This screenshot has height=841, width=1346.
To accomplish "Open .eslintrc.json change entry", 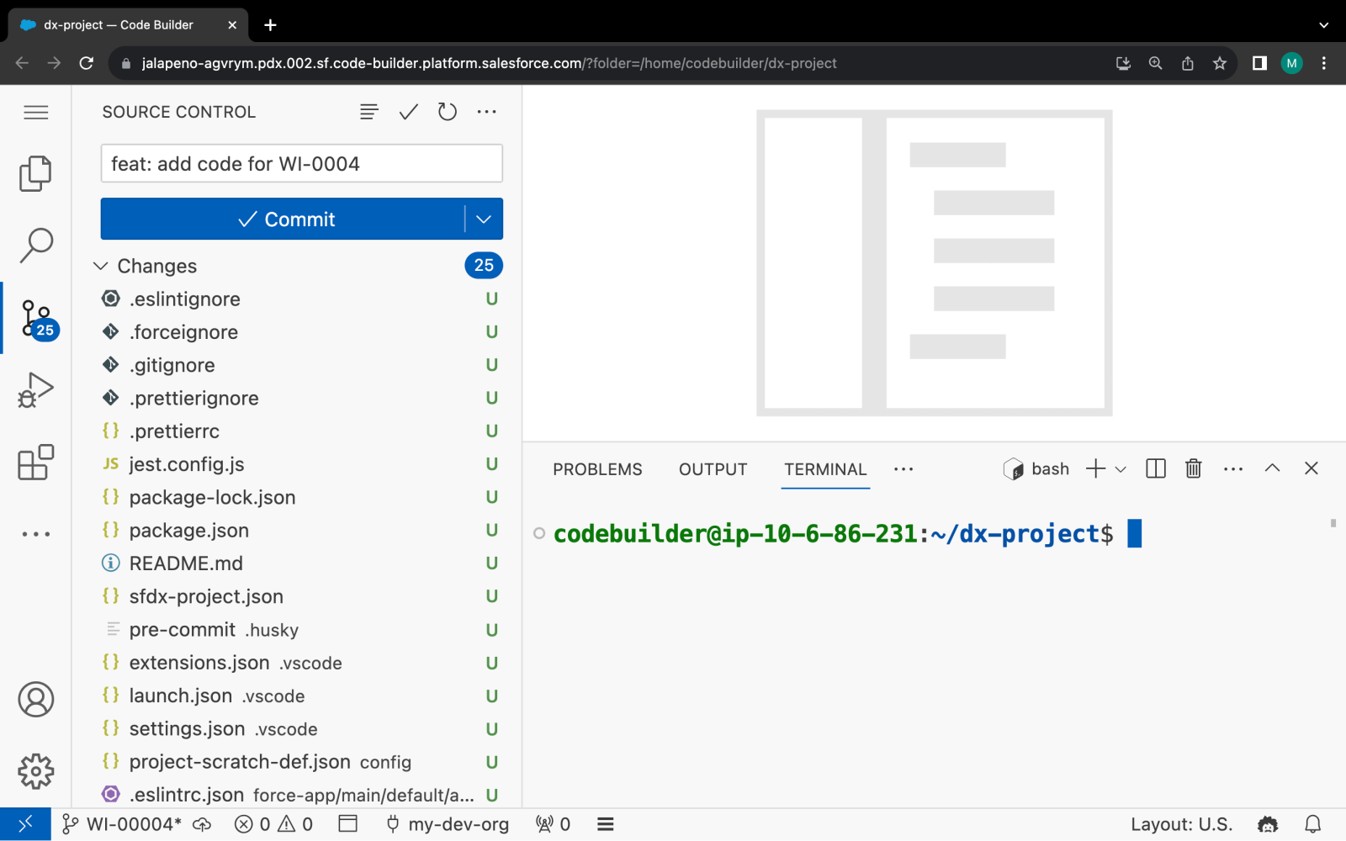I will pyautogui.click(x=297, y=795).
